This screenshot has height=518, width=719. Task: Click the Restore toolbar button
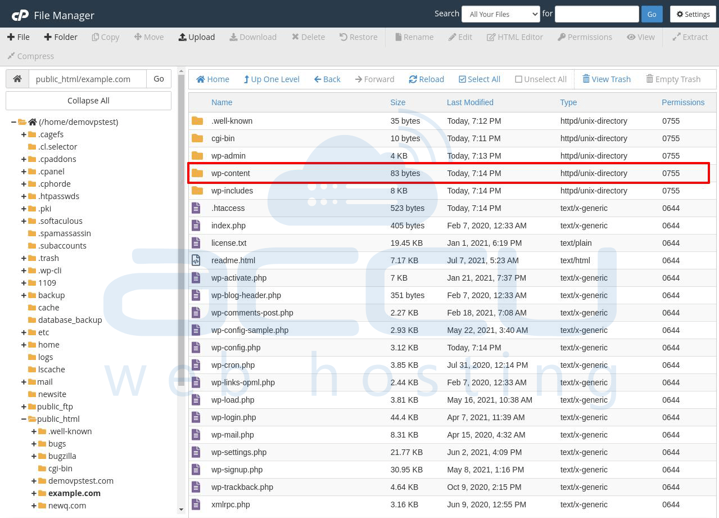point(359,37)
